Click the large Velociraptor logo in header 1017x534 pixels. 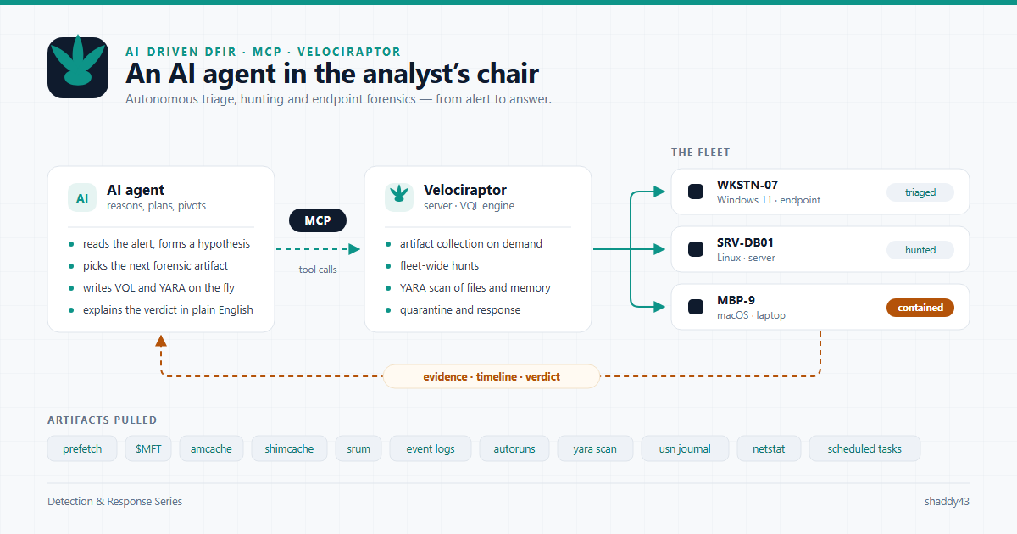click(x=78, y=68)
